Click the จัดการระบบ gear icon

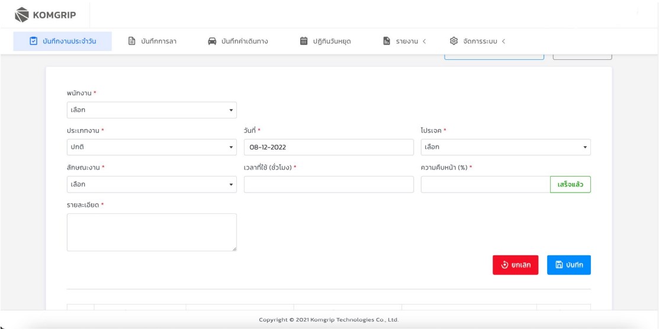pos(454,41)
